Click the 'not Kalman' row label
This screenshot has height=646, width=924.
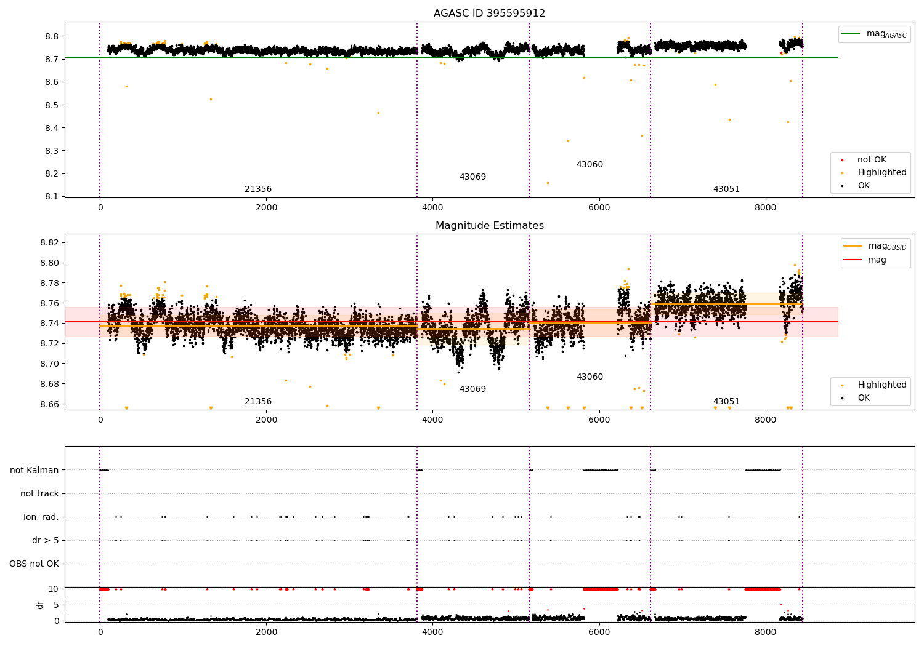[x=34, y=471]
